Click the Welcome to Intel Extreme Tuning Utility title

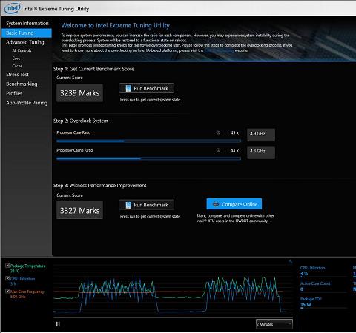[116, 25]
